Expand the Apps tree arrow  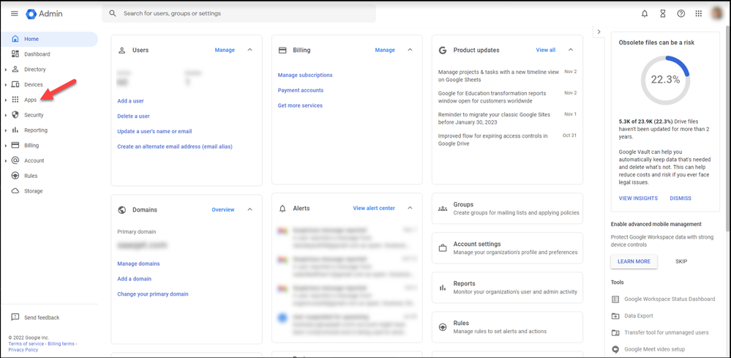pyautogui.click(x=6, y=100)
